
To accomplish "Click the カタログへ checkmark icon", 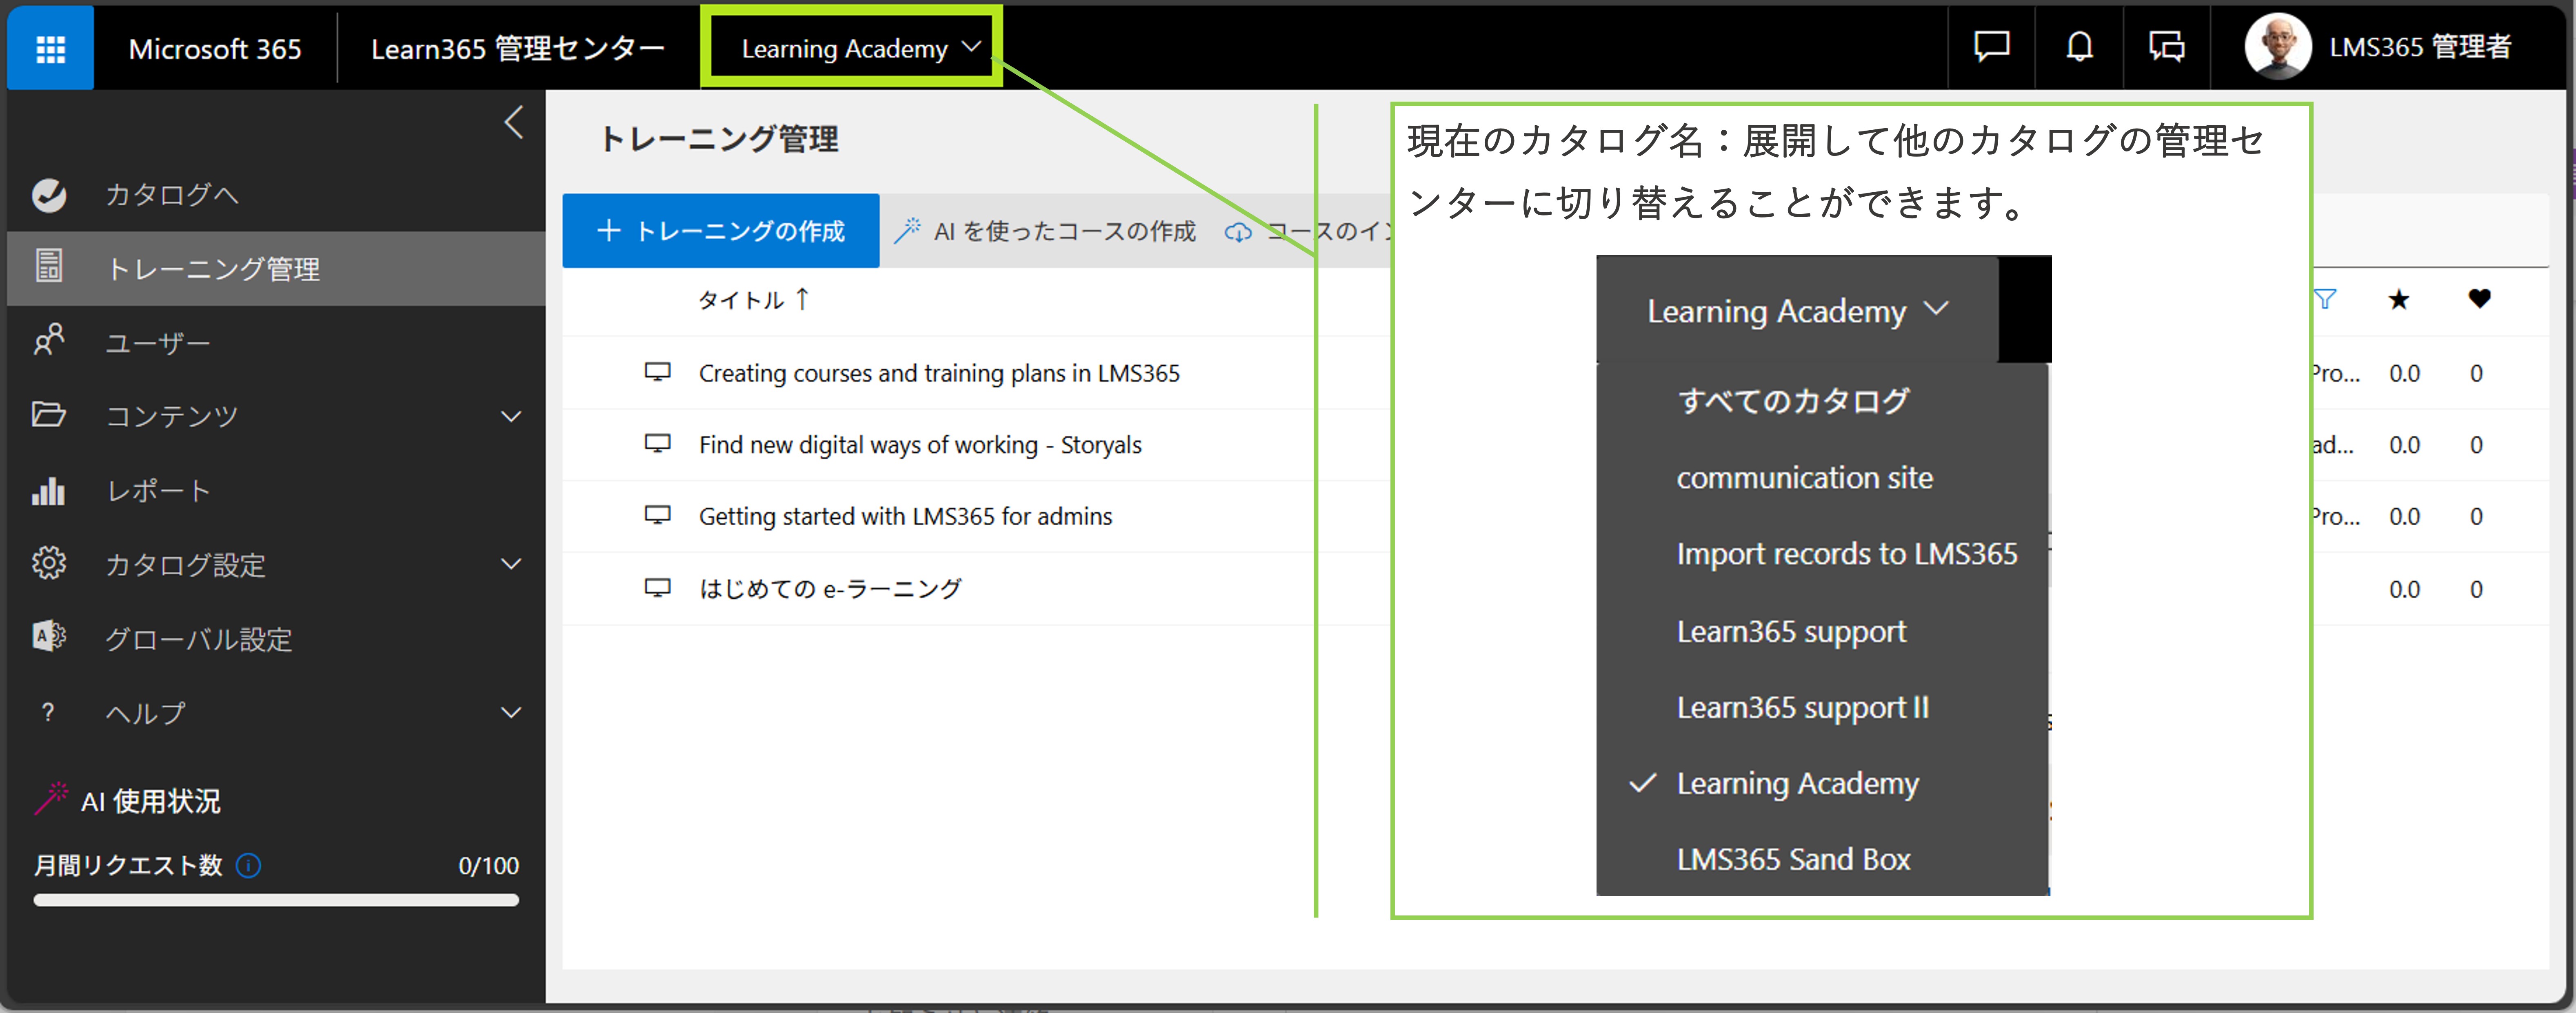I will (49, 195).
